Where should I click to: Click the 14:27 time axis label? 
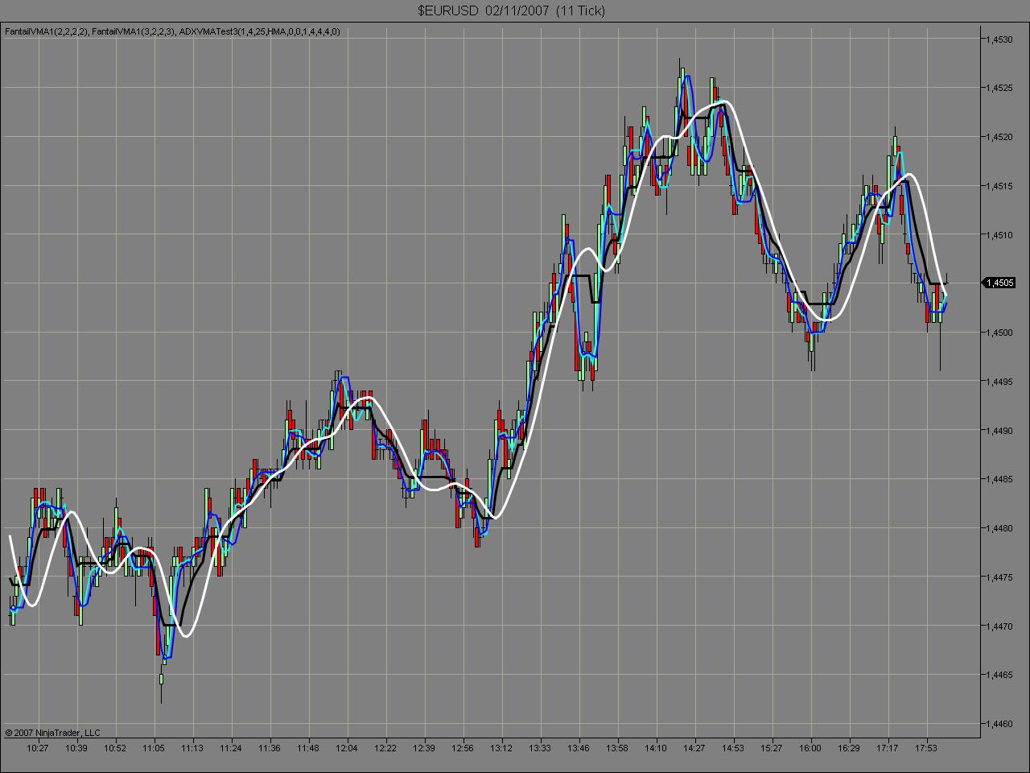point(694,747)
